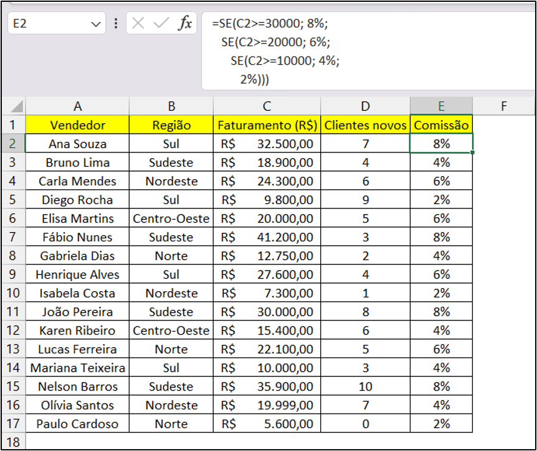Cancel the formula entry with X icon
Screen dimensions: 537x451
(x=138, y=23)
